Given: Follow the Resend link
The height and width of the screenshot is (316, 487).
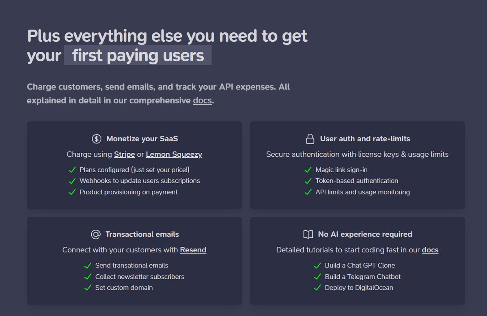Looking at the screenshot, I should 193,250.
